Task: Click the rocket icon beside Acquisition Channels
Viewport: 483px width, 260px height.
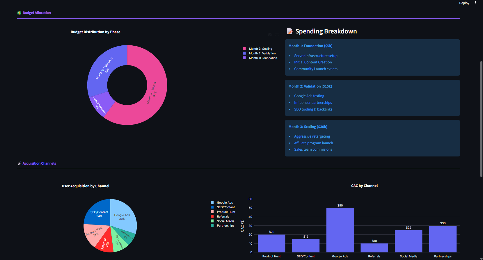Action: pyautogui.click(x=19, y=163)
